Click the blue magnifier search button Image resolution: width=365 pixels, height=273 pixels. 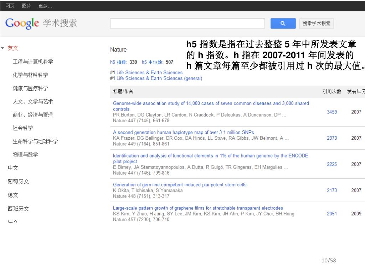point(283,23)
